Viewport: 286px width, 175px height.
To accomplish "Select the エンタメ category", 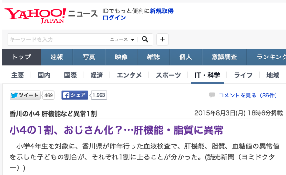I will tap(129, 75).
